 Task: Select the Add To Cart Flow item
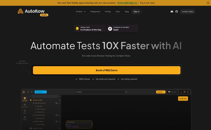pyautogui.click(x=40, y=109)
